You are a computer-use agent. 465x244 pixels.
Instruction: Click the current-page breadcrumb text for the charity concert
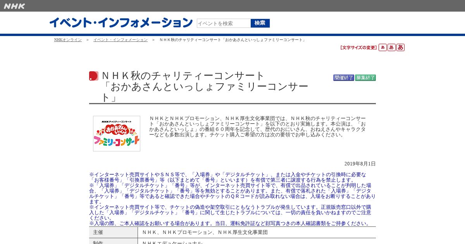point(233,40)
